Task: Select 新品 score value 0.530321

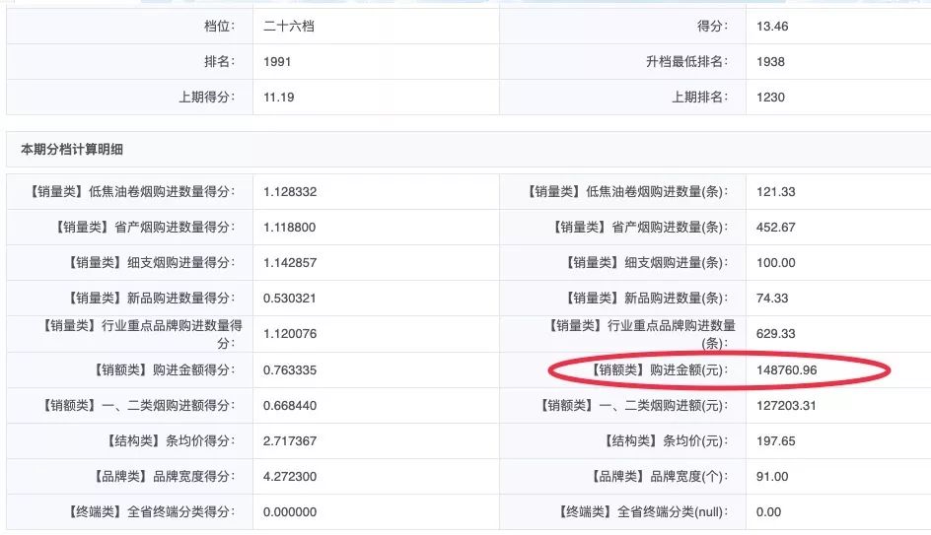Action: 289,299
